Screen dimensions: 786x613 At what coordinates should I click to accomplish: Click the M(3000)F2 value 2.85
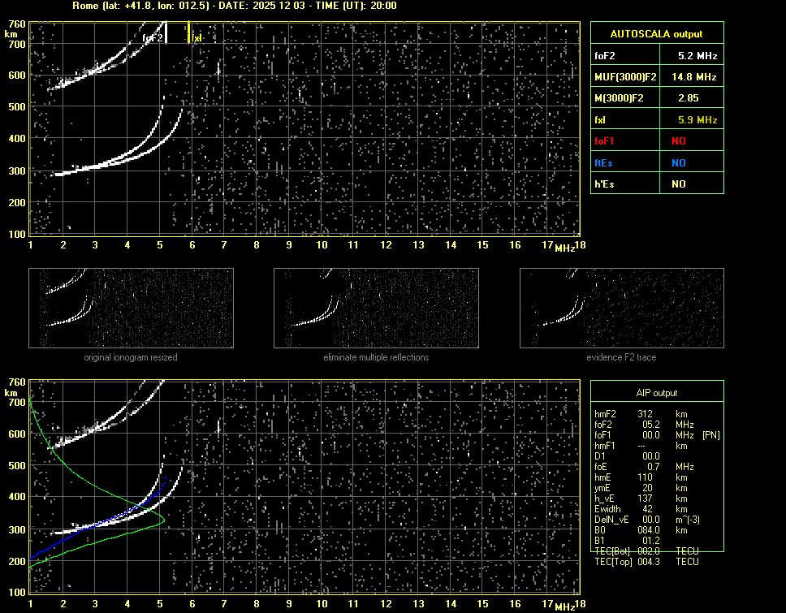click(x=689, y=98)
